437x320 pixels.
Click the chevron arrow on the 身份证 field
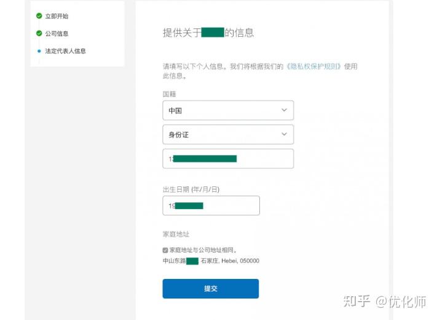pos(284,134)
